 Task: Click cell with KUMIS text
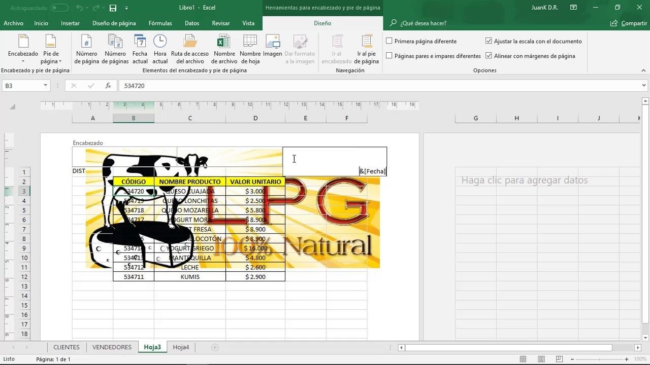click(190, 277)
